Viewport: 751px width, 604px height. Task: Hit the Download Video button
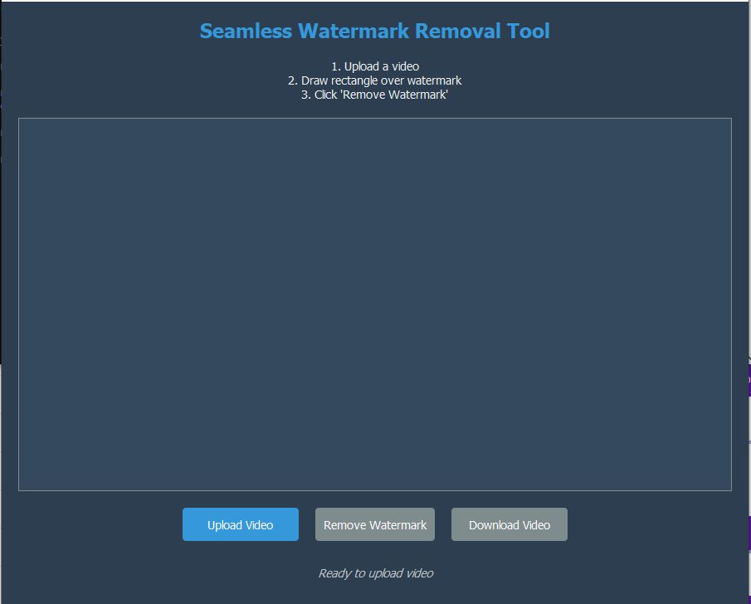click(509, 524)
